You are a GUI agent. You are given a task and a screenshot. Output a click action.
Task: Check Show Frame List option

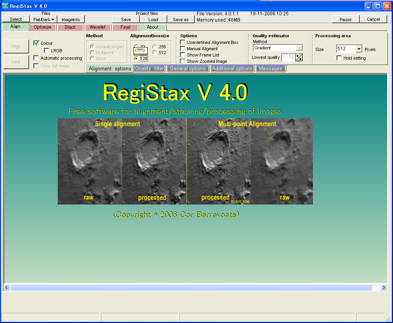click(183, 55)
